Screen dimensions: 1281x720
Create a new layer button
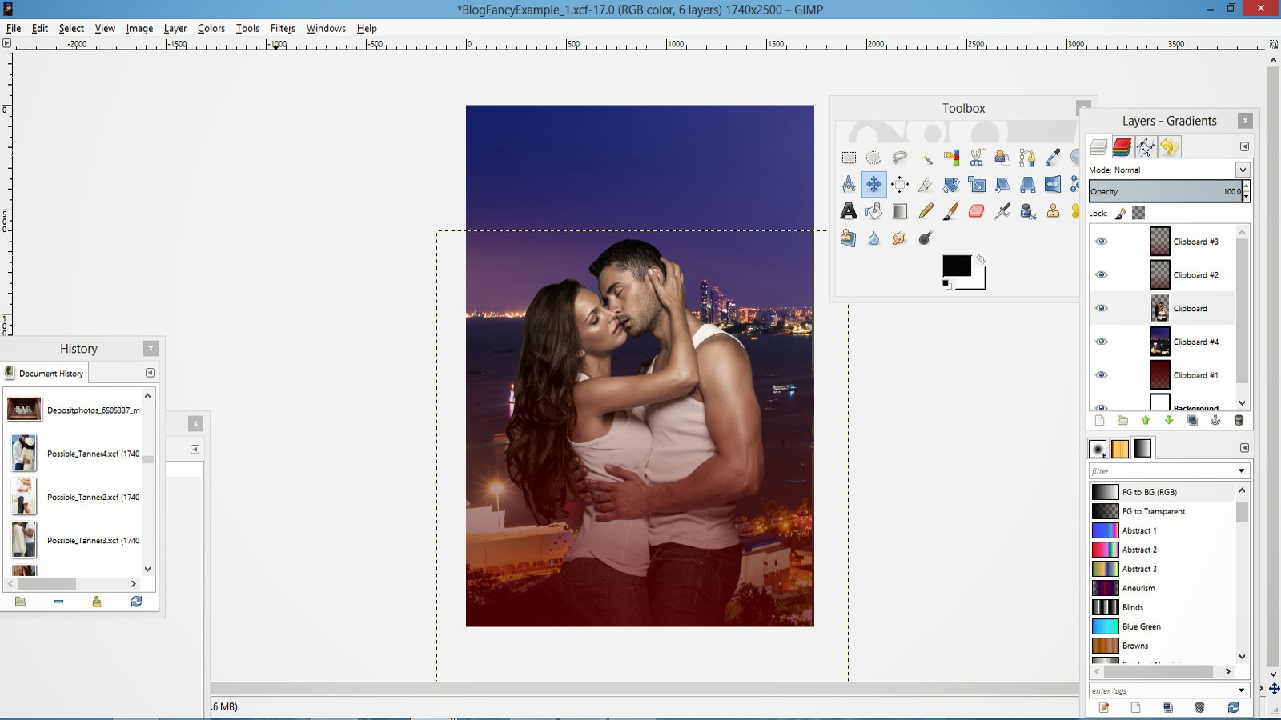tap(1099, 421)
